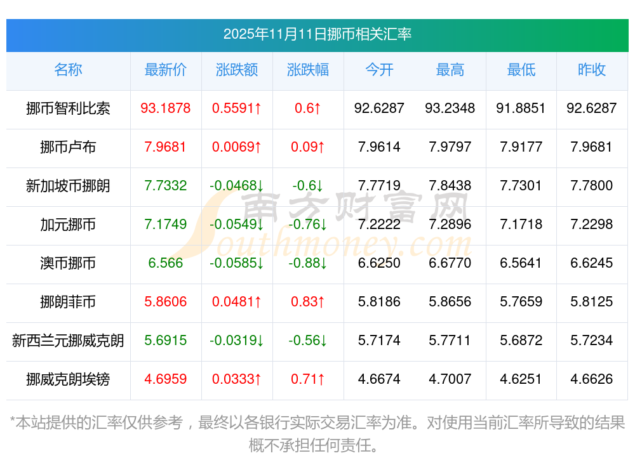The image size is (635, 465).
Task: Click change percentage -0.88↓
Action: 308,263
